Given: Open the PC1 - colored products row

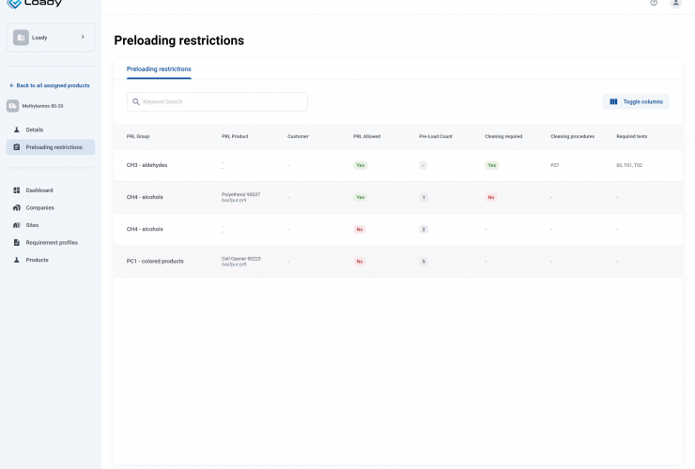Looking at the screenshot, I should click(x=155, y=261).
